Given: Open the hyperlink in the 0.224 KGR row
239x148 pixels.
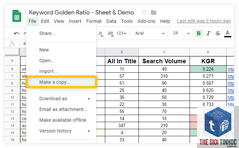Looking at the screenshot, I should [x=231, y=69].
